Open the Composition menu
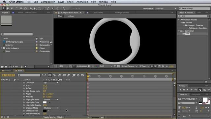The image size is (211, 119). (48, 2)
